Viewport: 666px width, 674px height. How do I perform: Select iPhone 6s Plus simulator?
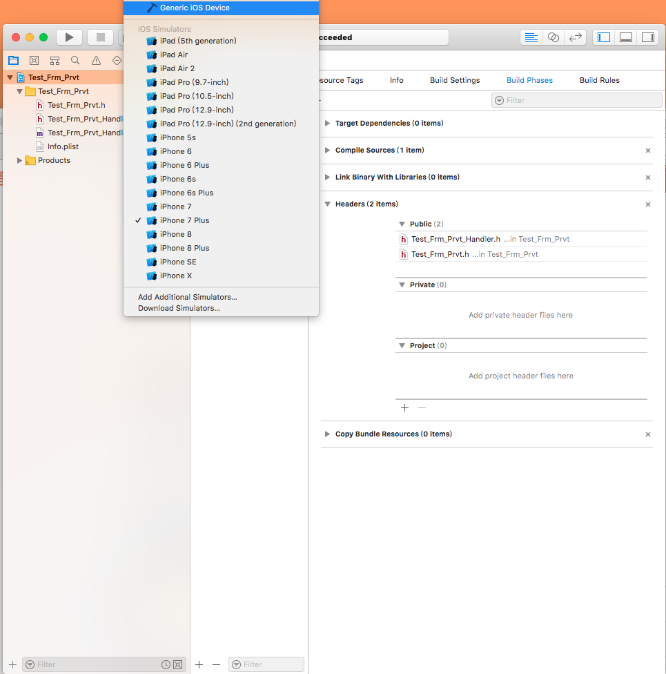point(222,193)
